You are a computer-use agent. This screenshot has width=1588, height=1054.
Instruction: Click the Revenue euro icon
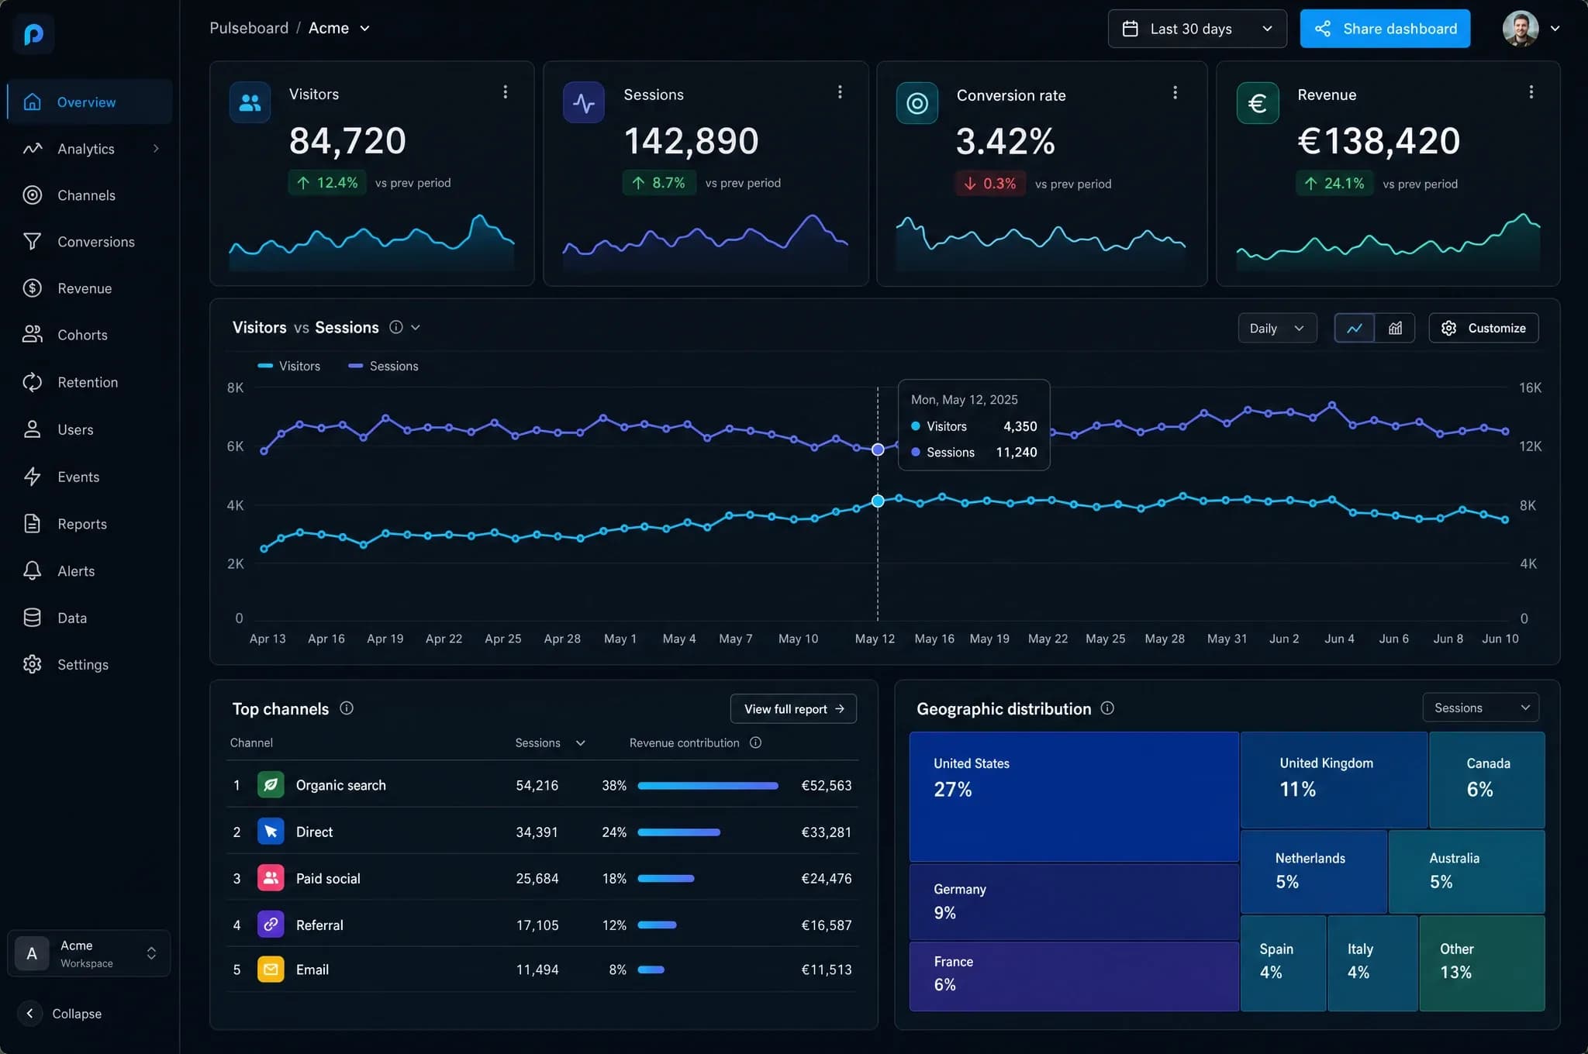1258,103
